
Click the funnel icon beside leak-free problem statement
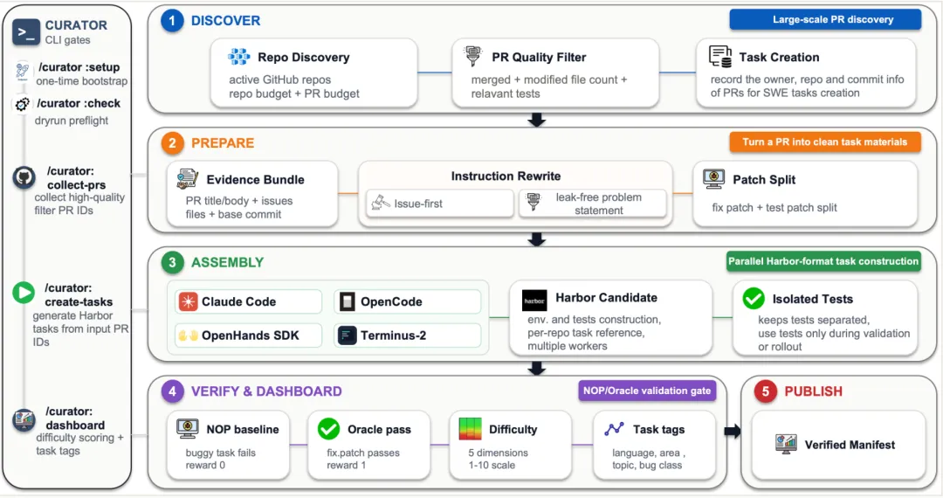click(533, 202)
